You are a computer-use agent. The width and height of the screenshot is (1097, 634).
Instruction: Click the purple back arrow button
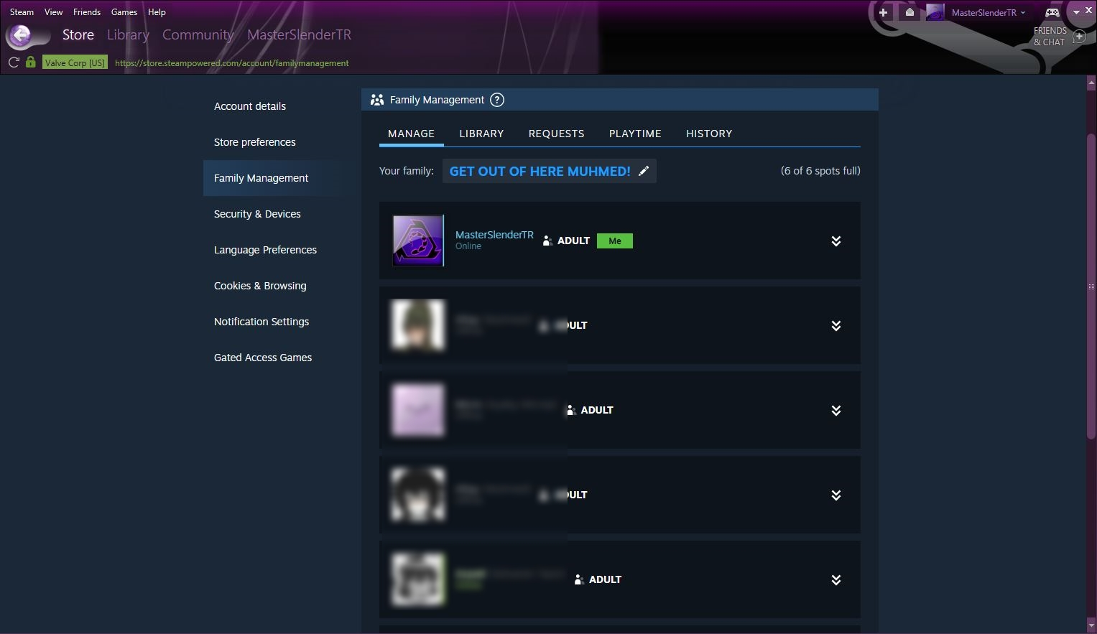point(21,35)
